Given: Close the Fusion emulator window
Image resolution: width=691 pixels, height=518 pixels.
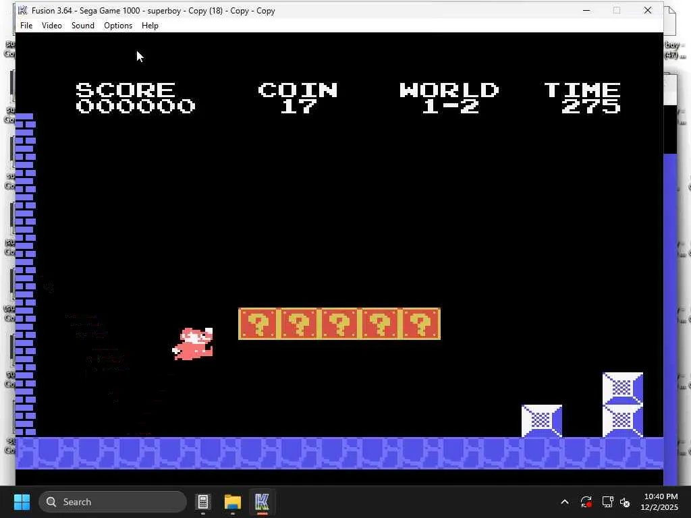Looking at the screenshot, I should click(x=648, y=11).
